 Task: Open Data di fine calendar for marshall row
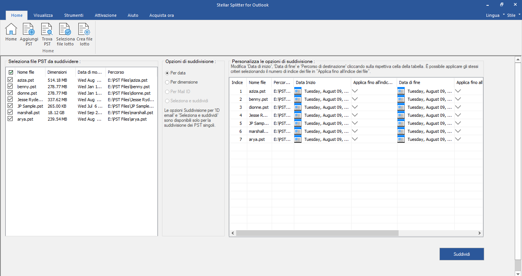click(401, 131)
